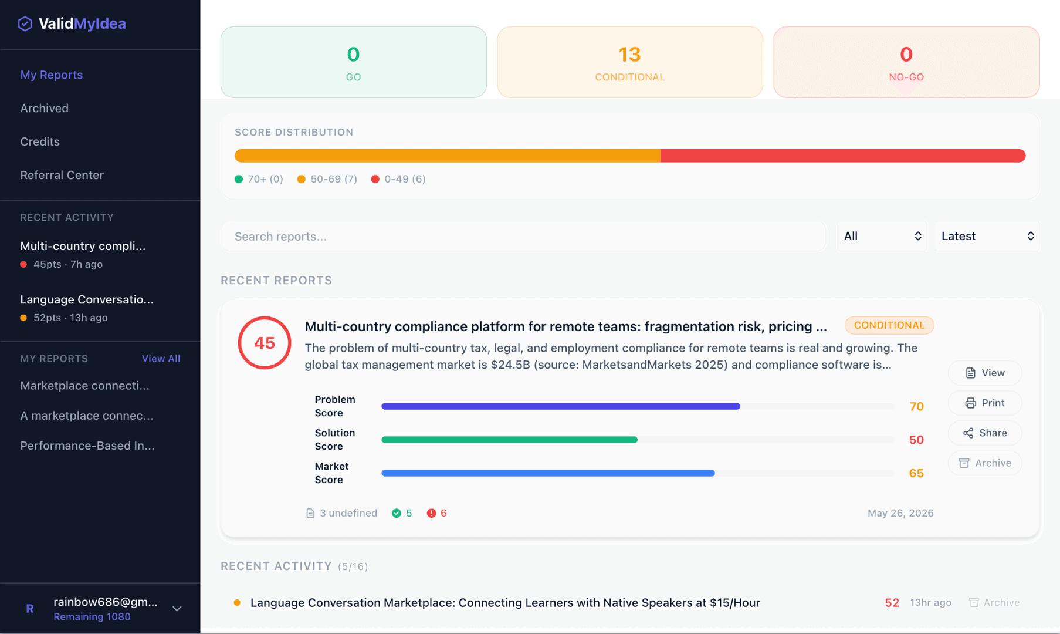The width and height of the screenshot is (1060, 634).
Task: Click the green checkmark icon showing 5
Action: pos(397,513)
